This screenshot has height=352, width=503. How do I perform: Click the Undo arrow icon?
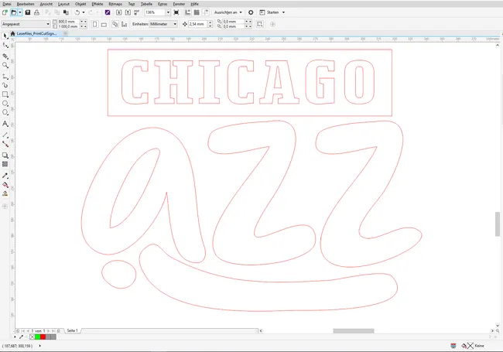click(x=77, y=12)
